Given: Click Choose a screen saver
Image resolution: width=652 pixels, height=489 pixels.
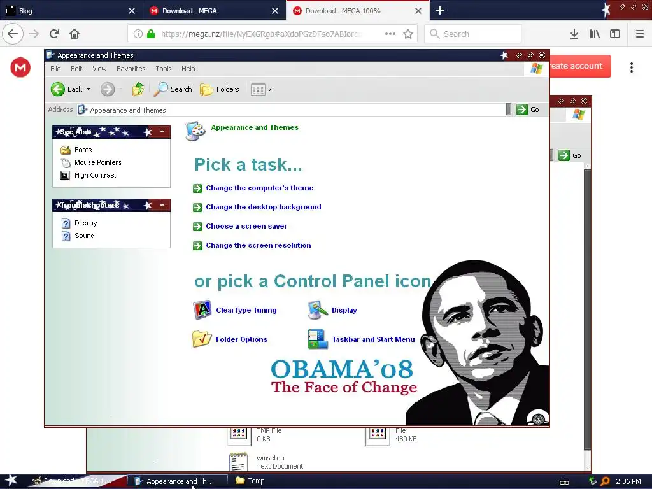Looking at the screenshot, I should click(246, 226).
